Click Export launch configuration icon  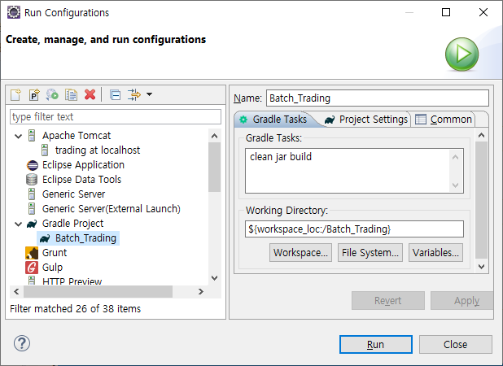point(52,95)
